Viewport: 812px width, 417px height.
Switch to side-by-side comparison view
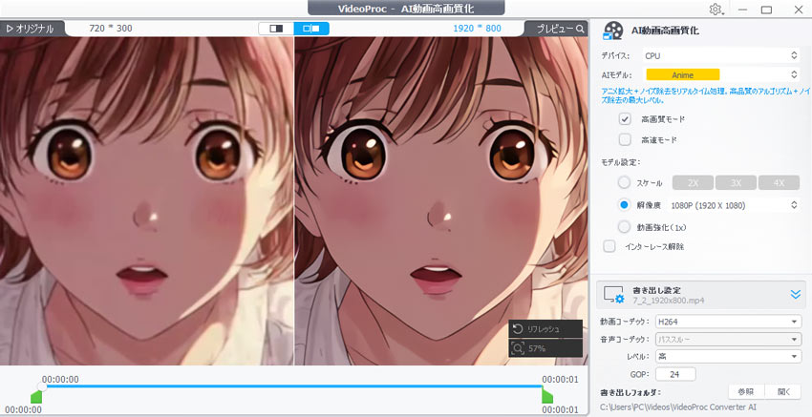pos(311,29)
